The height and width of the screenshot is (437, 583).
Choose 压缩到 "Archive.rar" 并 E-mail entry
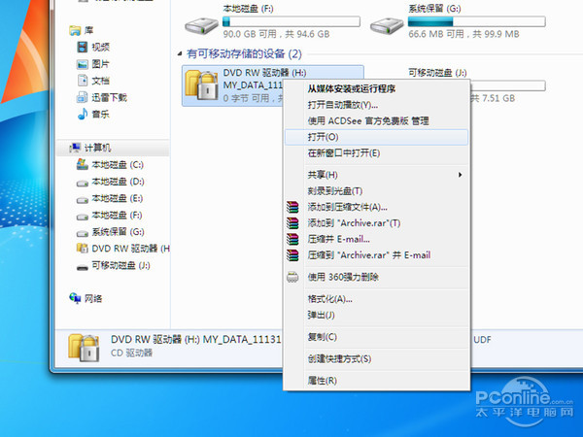pos(376,254)
